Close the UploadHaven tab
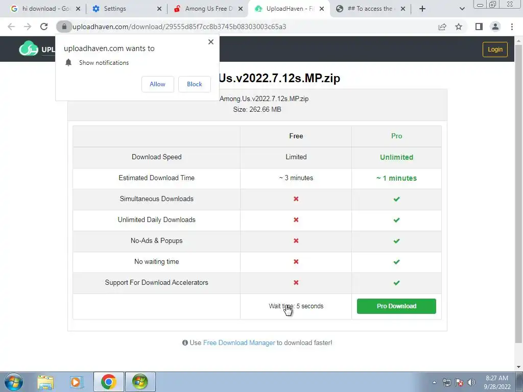 click(x=322, y=9)
